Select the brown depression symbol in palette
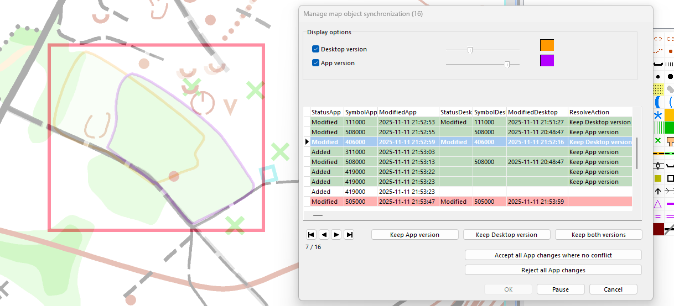Screen dimensions: 674x306 (x=658, y=39)
